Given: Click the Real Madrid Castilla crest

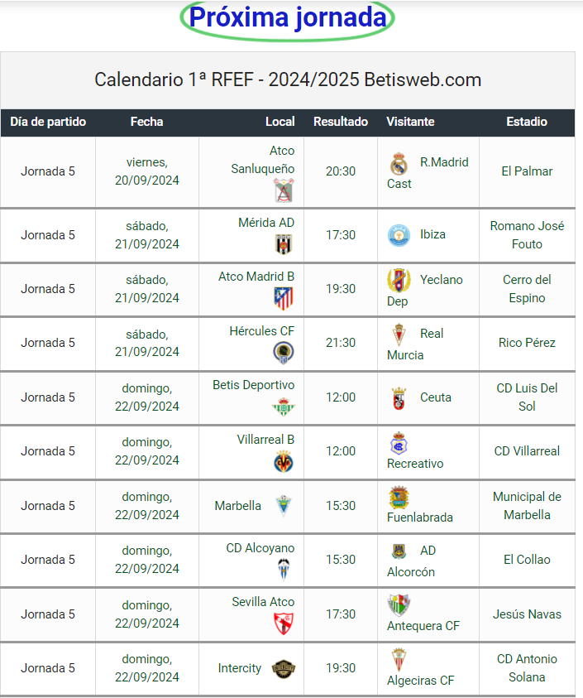Looking at the screenshot, I should (x=399, y=165).
